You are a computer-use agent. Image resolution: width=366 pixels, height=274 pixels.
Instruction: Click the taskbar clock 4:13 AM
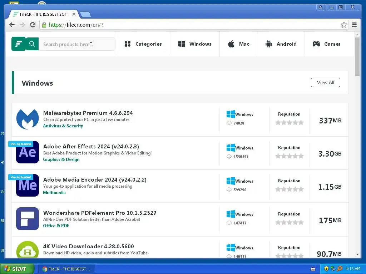pyautogui.click(x=353, y=269)
